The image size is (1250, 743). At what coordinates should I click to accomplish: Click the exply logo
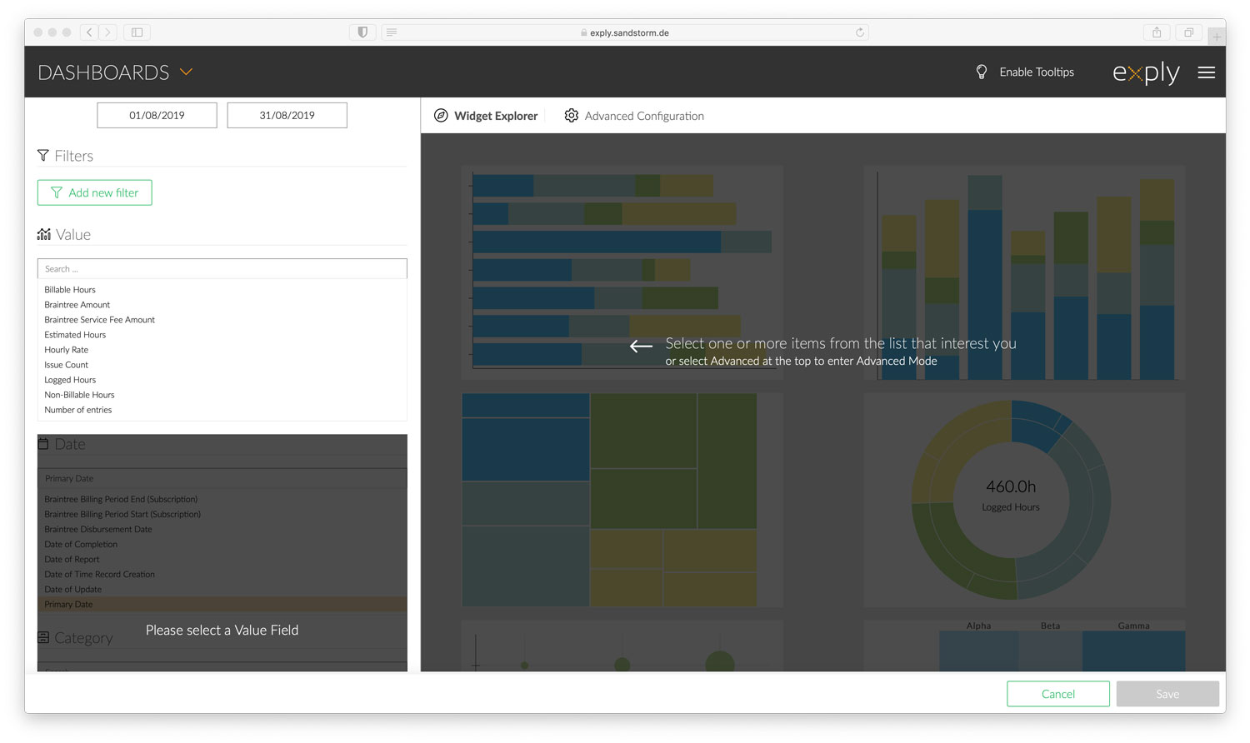pyautogui.click(x=1146, y=73)
